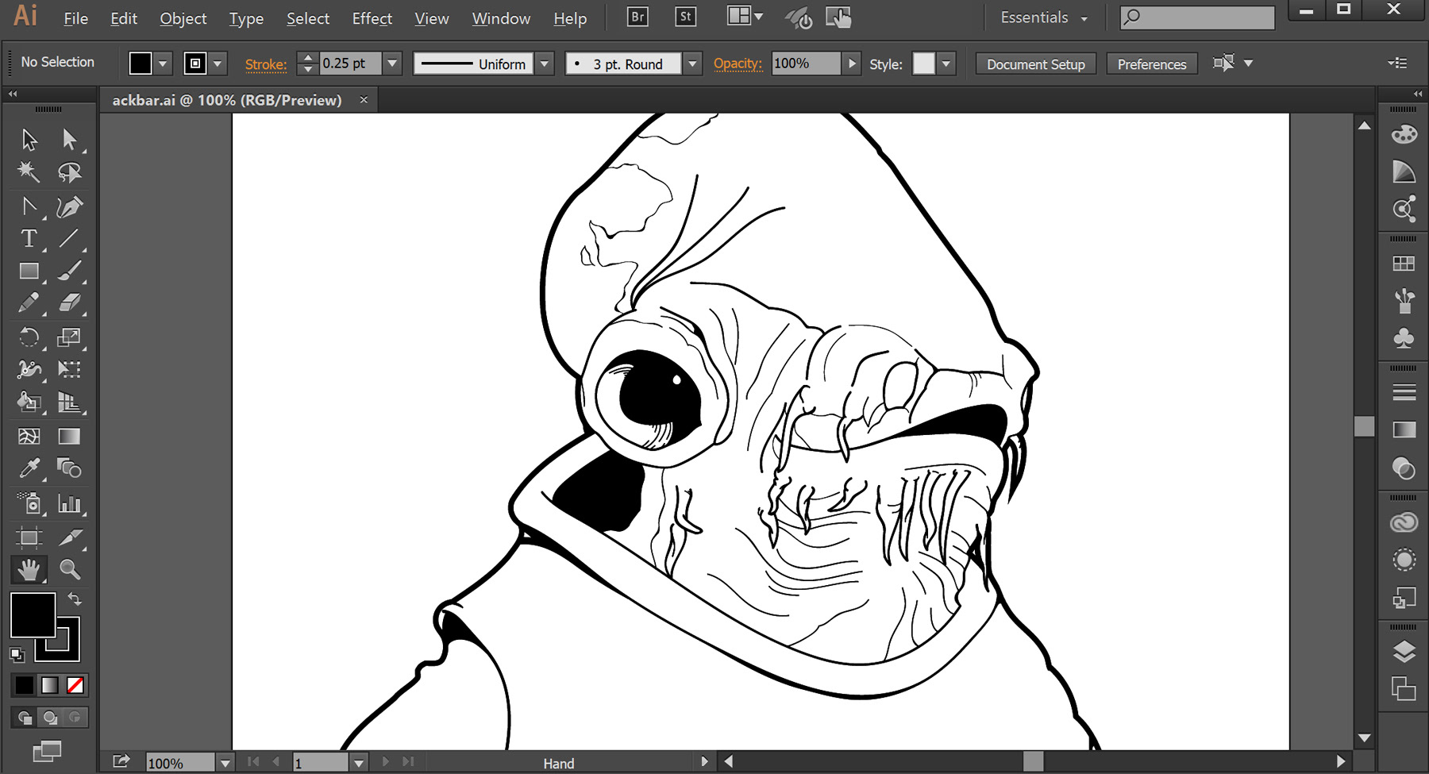Select the Blend tool

(69, 468)
